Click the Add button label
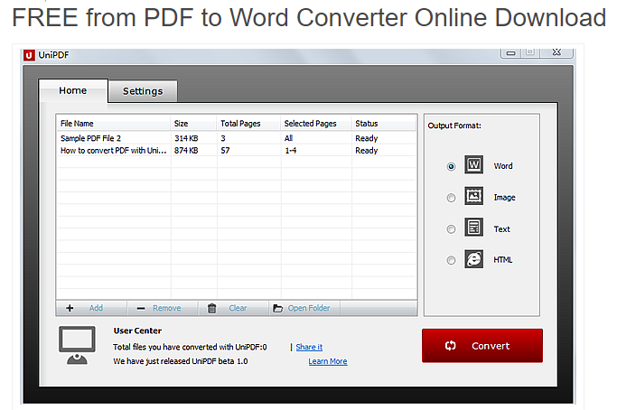The image size is (617, 410). click(x=96, y=308)
